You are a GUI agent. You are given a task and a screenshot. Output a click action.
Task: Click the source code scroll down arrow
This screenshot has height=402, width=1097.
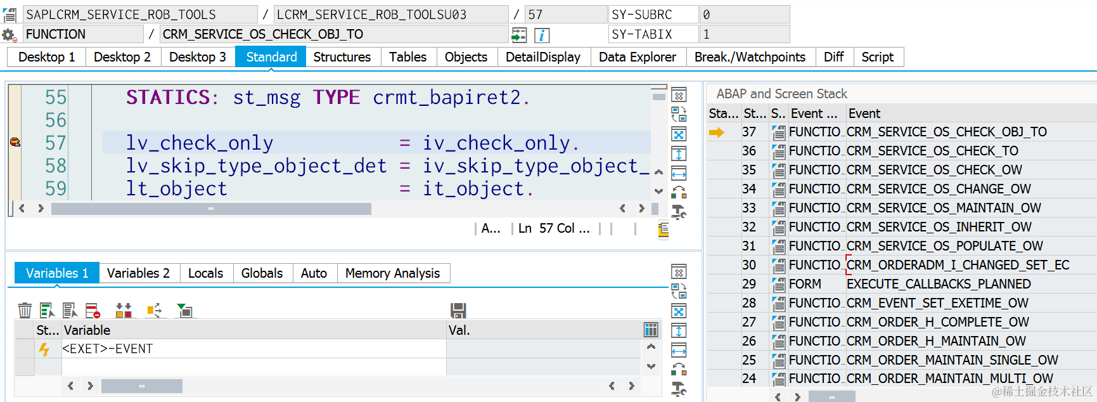coord(659,191)
